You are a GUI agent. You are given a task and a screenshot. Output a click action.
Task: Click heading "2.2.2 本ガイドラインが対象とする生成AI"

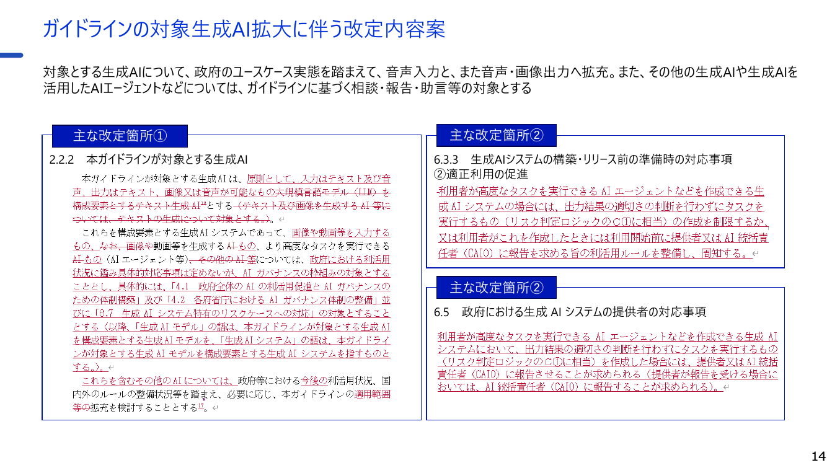(149, 159)
